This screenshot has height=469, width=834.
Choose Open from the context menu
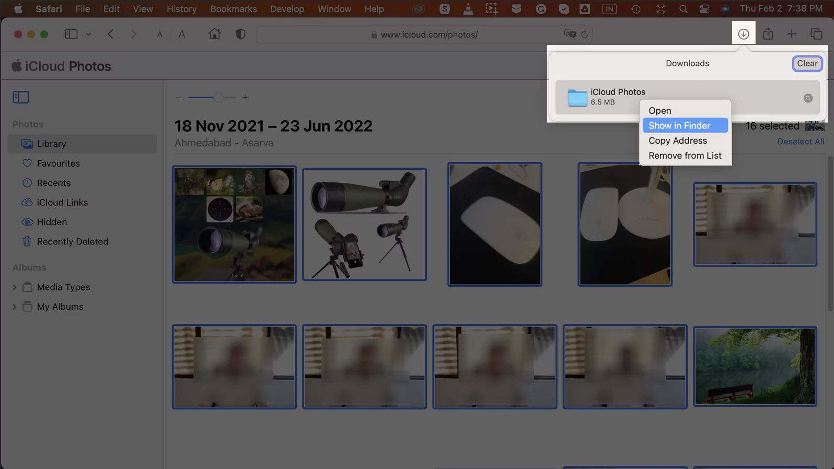click(685, 111)
